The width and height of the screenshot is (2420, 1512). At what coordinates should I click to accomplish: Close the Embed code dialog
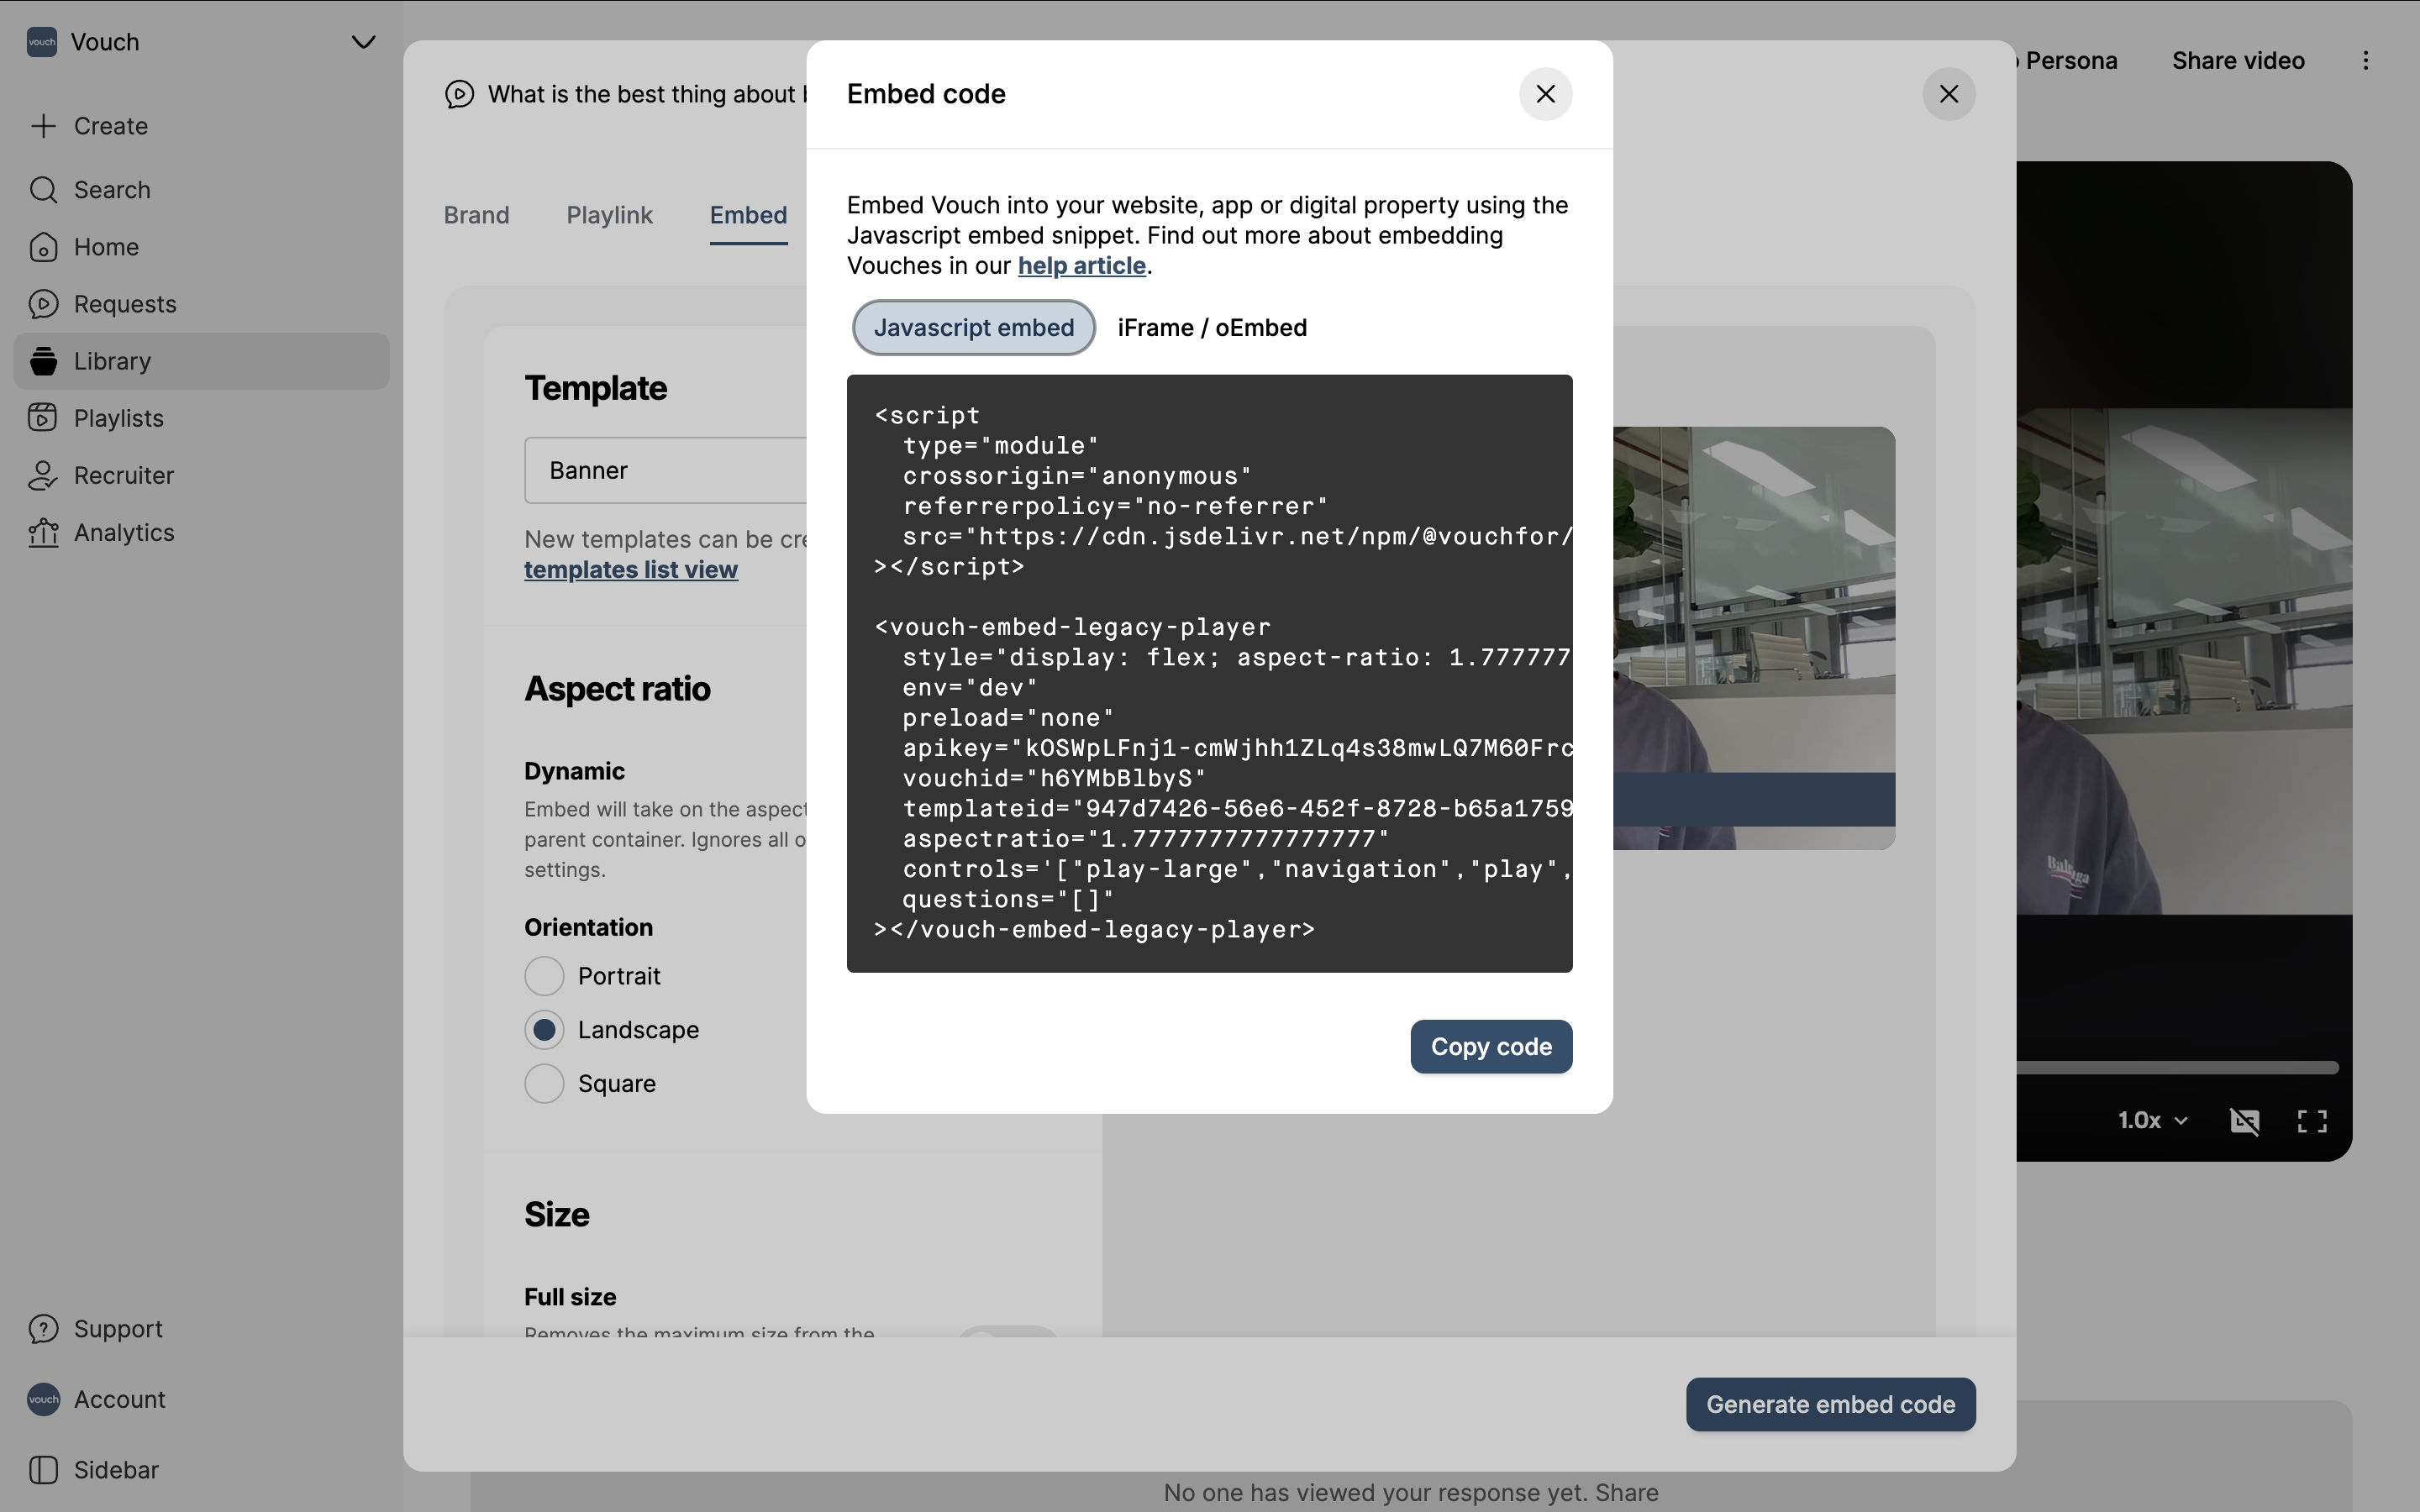coord(1545,94)
